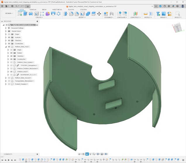Collapse the Platform_Main_First 1 component

(x=6, y=47)
